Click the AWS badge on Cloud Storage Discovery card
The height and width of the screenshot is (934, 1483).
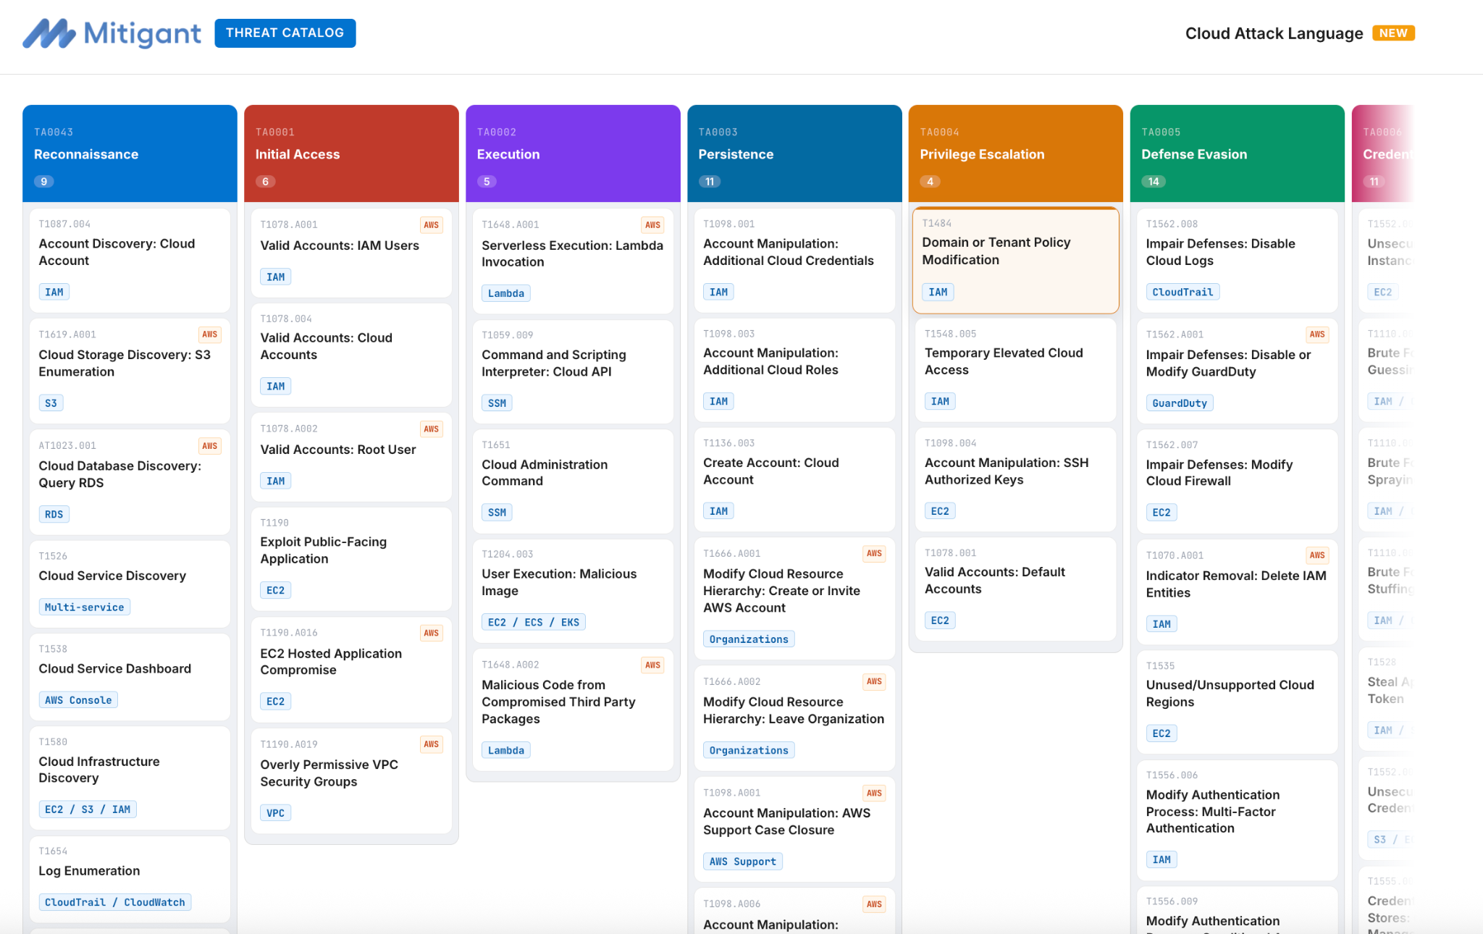tap(209, 335)
